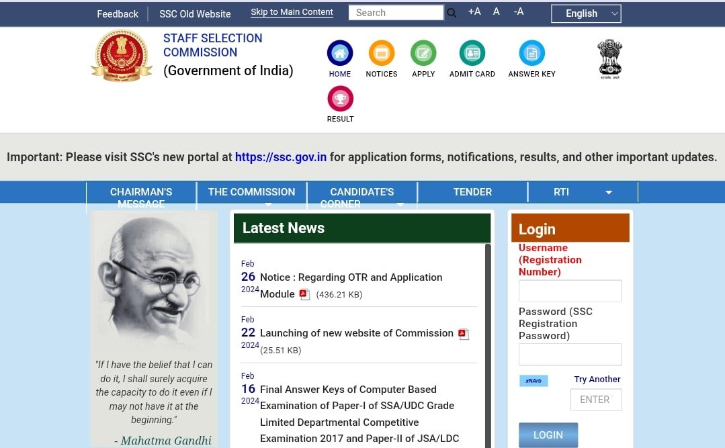
Task: Click the SSC logo emblem
Action: click(x=122, y=56)
